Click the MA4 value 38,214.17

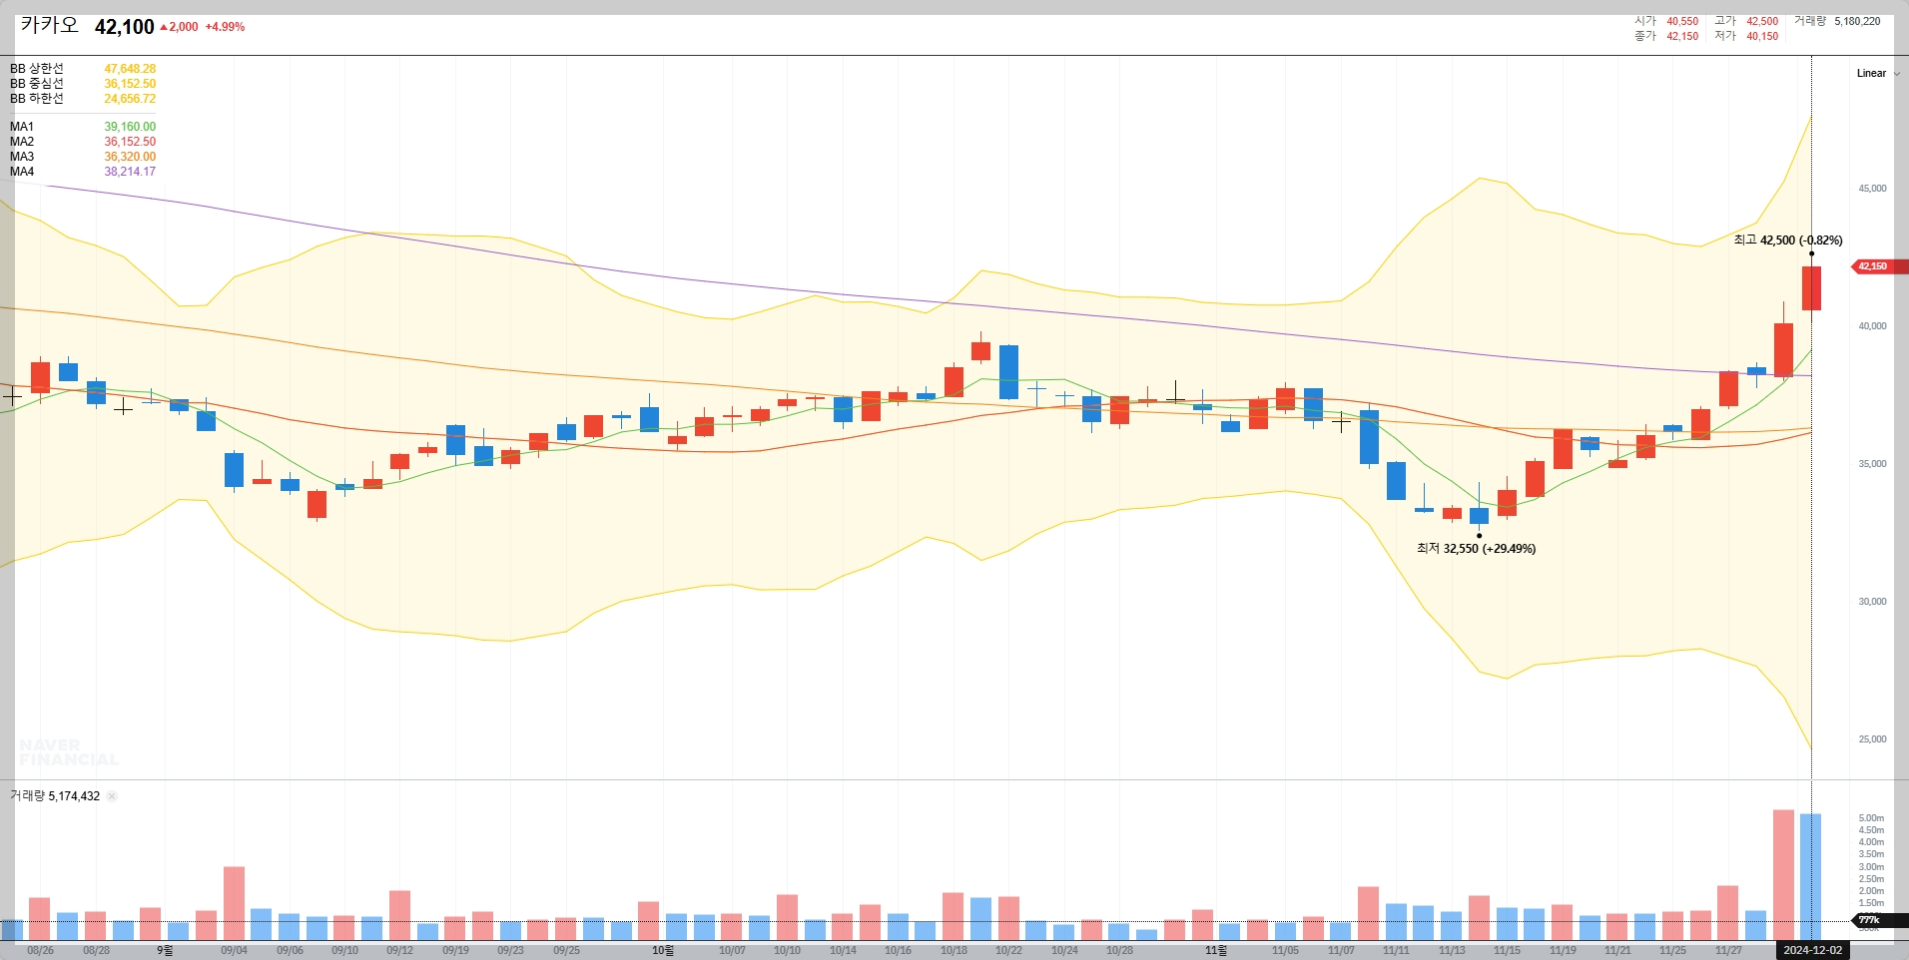point(130,172)
